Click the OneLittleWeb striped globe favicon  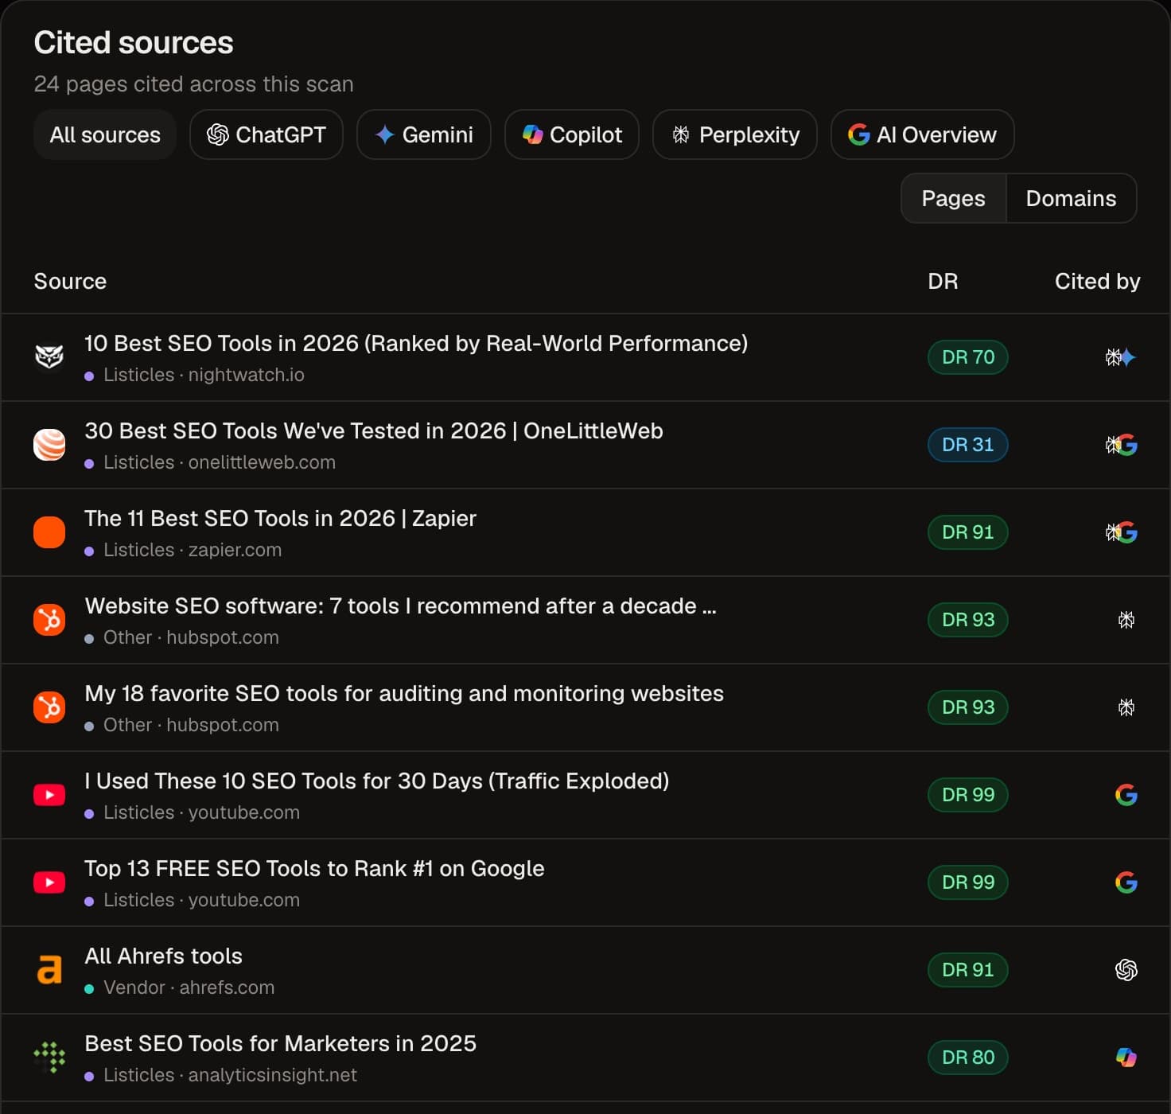coord(49,445)
